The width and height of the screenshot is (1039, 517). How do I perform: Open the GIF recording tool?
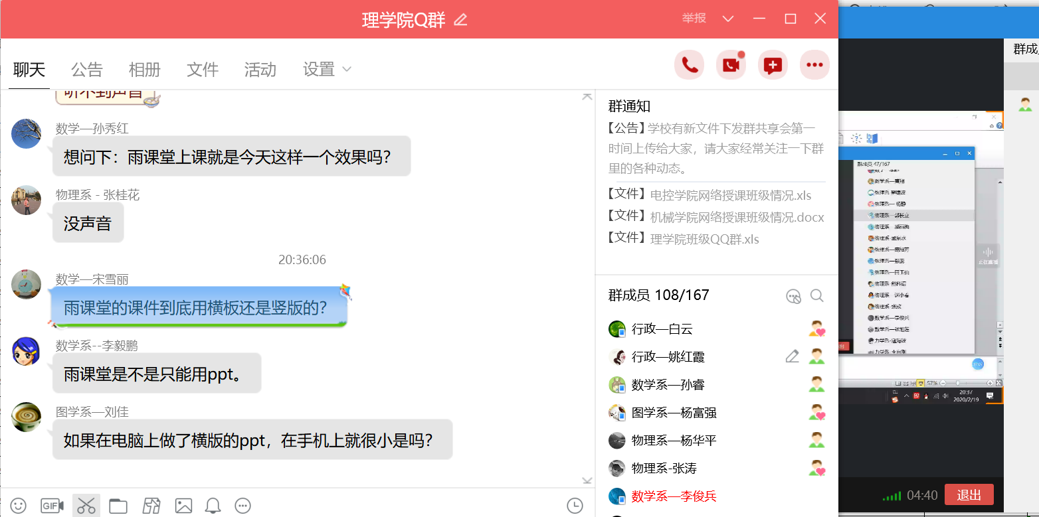pos(52,506)
